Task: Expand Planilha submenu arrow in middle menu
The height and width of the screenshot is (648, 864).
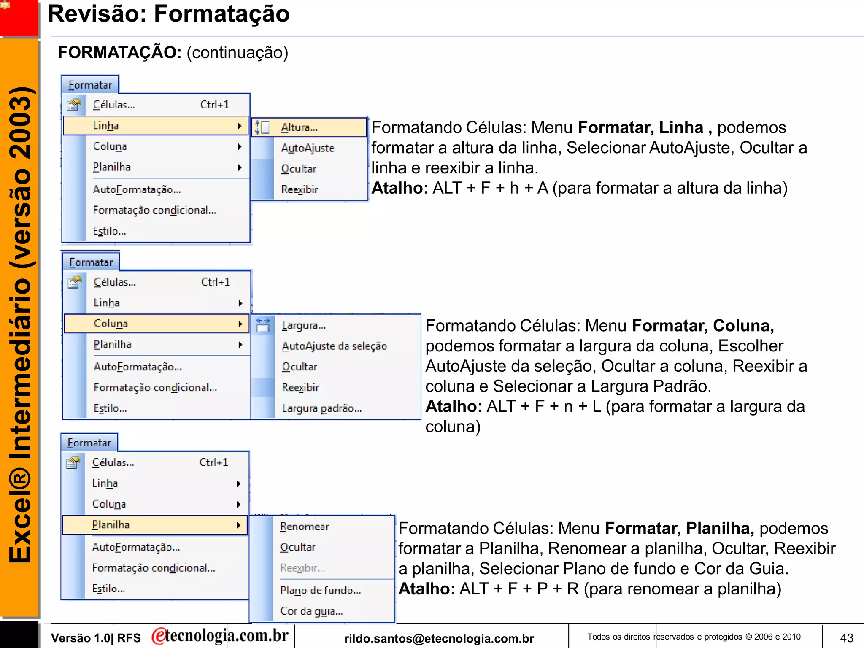Action: tap(240, 345)
